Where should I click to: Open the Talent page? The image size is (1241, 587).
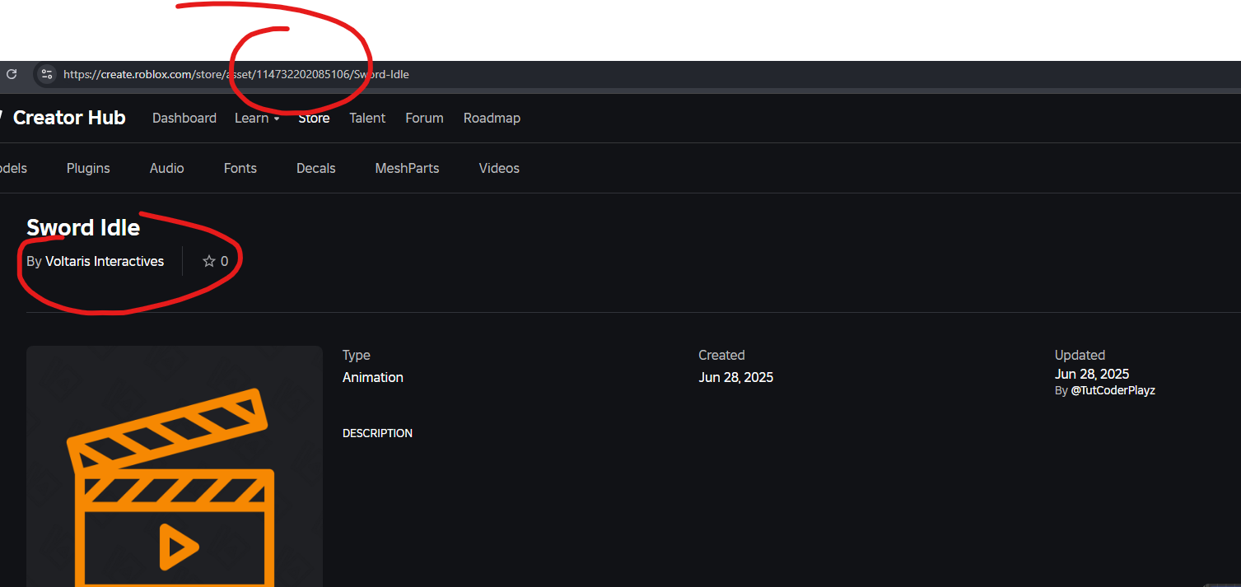pos(367,118)
